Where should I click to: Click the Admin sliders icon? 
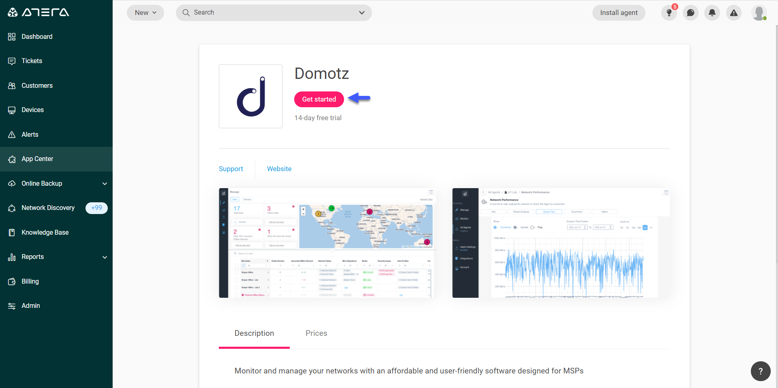pyautogui.click(x=12, y=306)
